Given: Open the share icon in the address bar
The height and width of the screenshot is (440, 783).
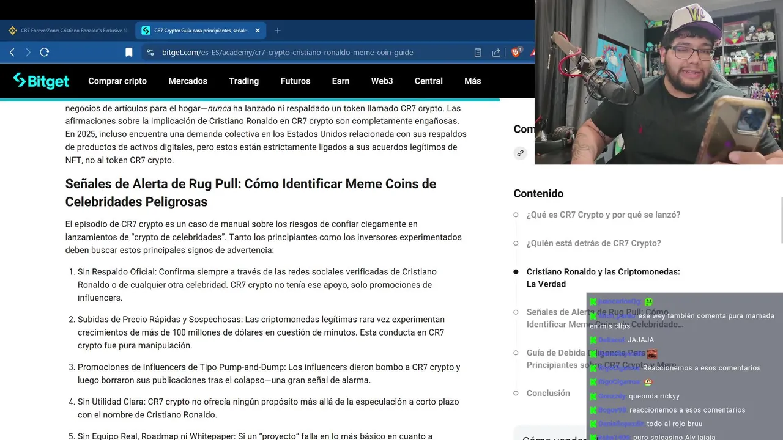Looking at the screenshot, I should [496, 53].
